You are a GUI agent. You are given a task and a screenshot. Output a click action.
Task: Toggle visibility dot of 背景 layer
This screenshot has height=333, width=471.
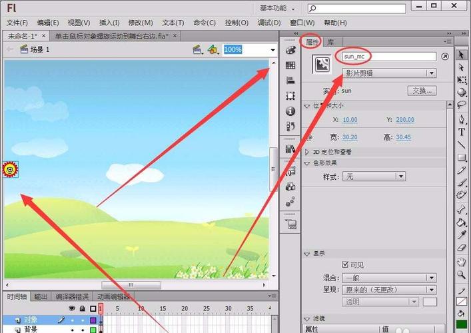coord(72,330)
